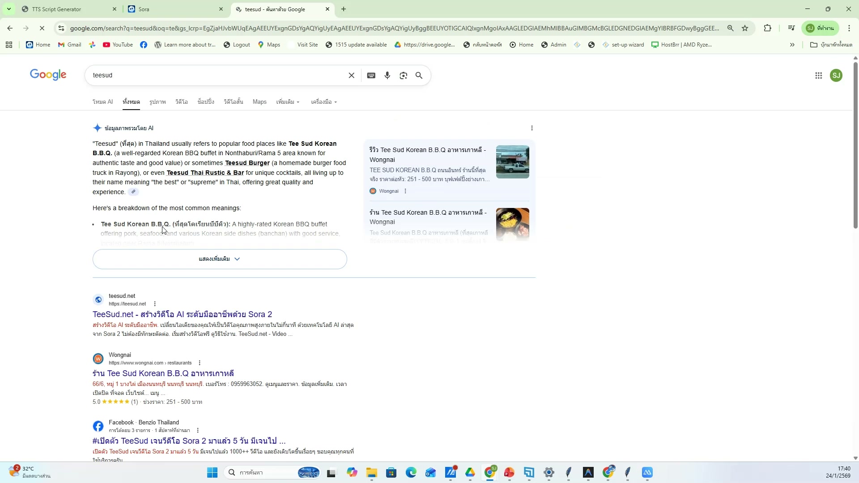Click the on-screen keyboard icon in search box
The height and width of the screenshot is (483, 859).
coord(371,76)
